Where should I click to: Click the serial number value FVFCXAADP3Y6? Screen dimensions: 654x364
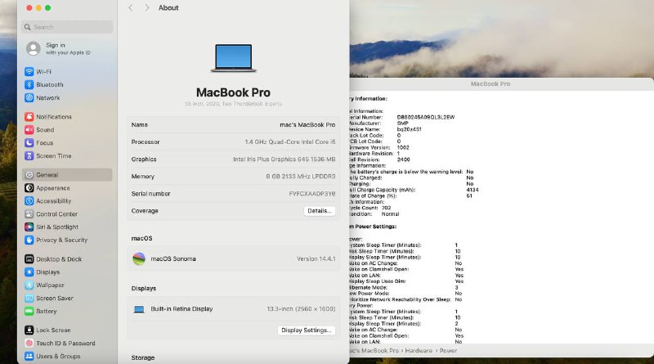(x=312, y=194)
